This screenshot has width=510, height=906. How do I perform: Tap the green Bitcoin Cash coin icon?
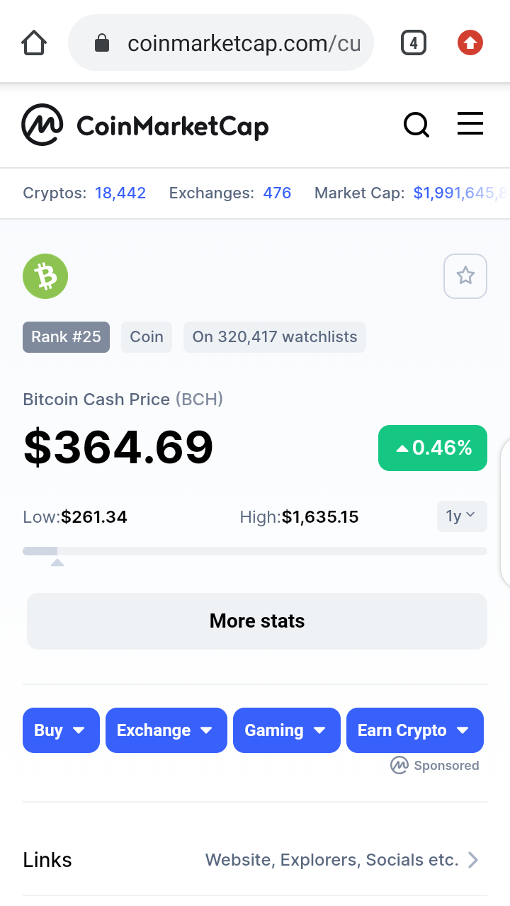click(x=45, y=276)
